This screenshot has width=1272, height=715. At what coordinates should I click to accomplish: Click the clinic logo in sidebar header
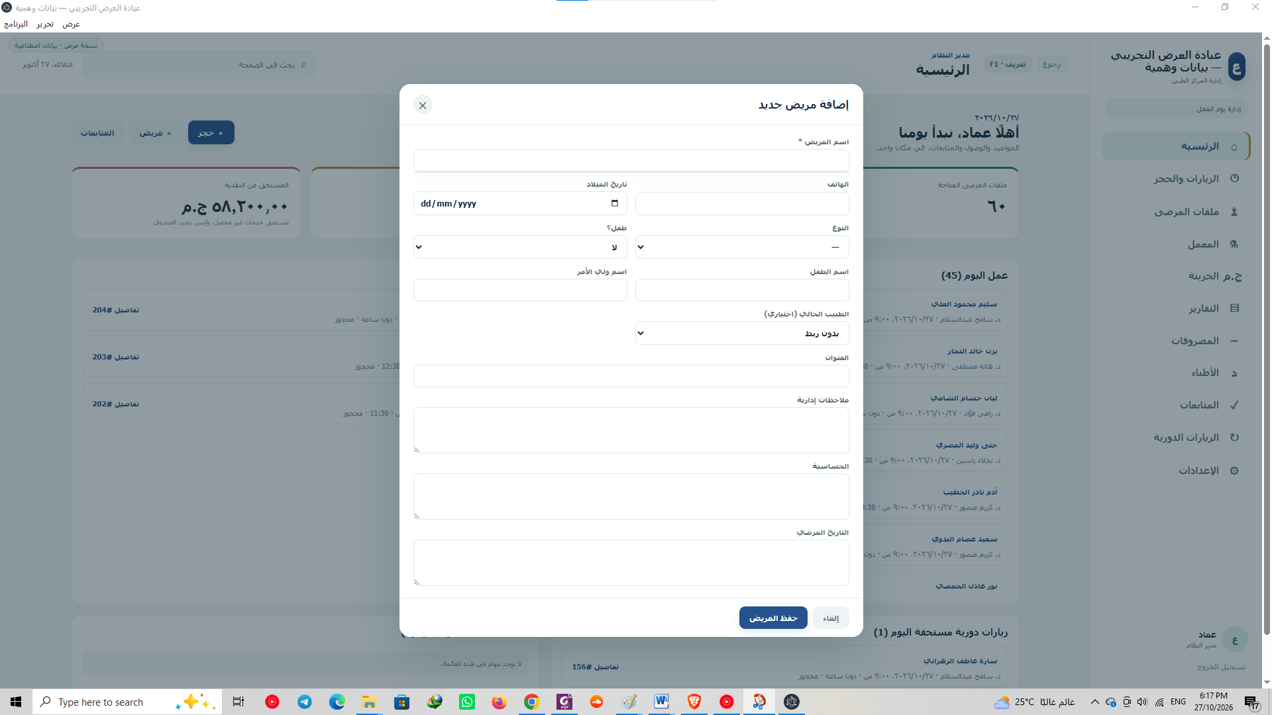click(x=1237, y=67)
